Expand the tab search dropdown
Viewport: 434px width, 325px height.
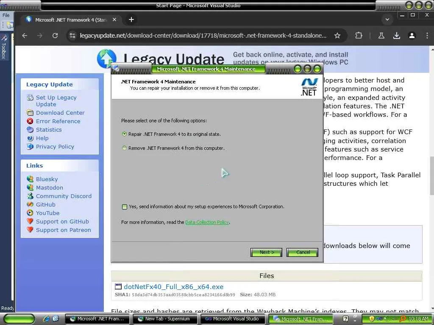387,19
